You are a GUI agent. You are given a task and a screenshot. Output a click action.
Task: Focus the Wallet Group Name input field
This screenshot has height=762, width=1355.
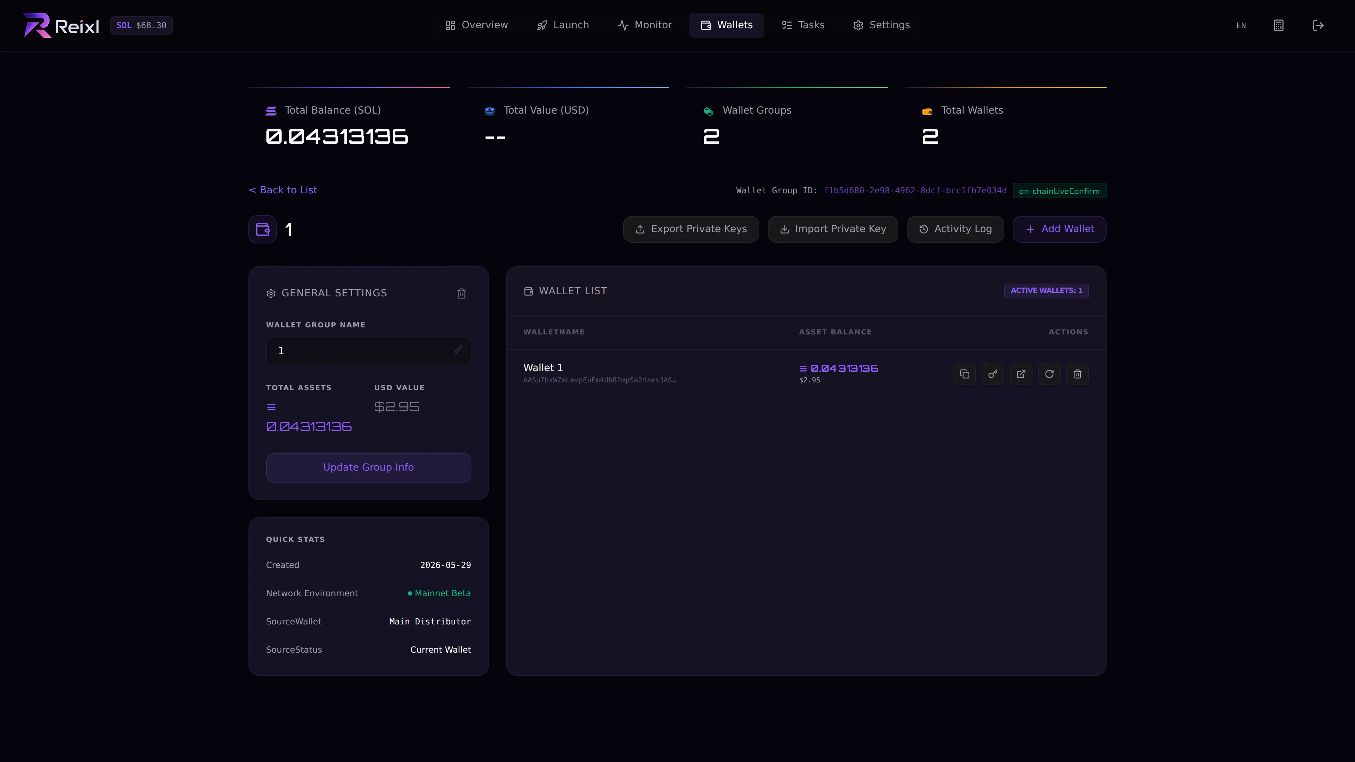[x=368, y=351]
